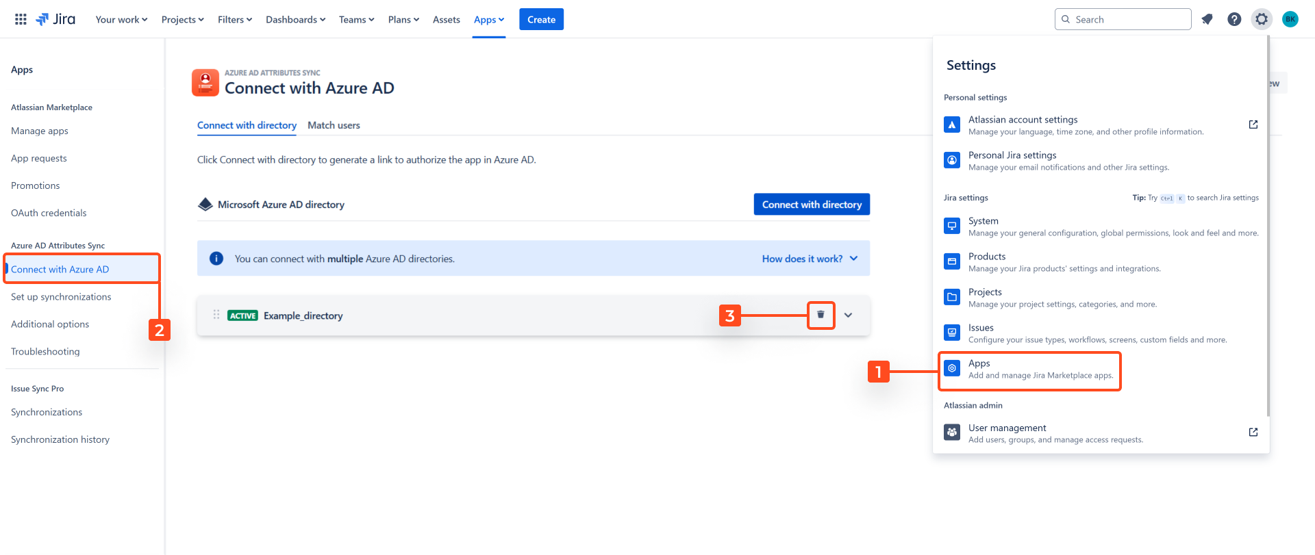This screenshot has height=555, width=1315.
Task: Open external link icon for Atlassian account settings
Action: [x=1253, y=125]
